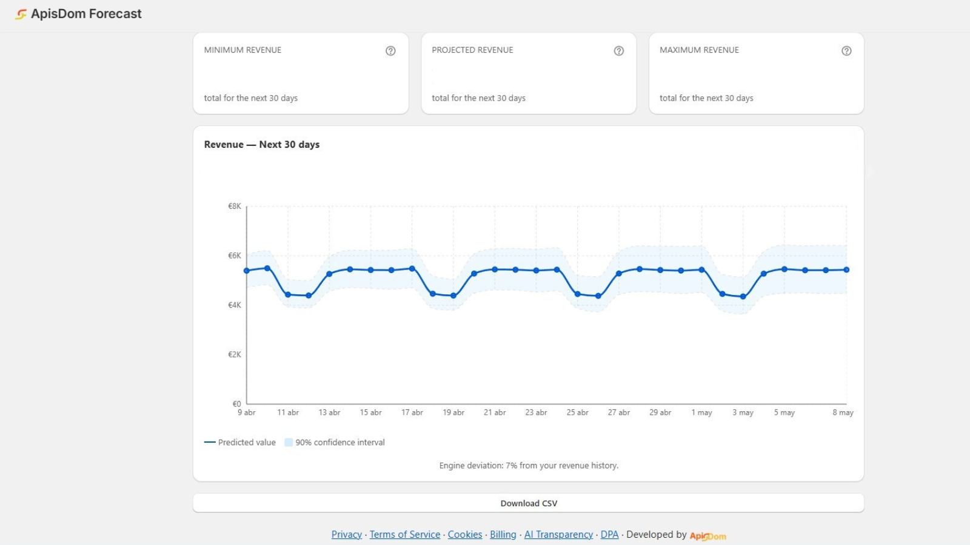The width and height of the screenshot is (970, 545).
Task: Open the Billing link
Action: [x=503, y=535]
